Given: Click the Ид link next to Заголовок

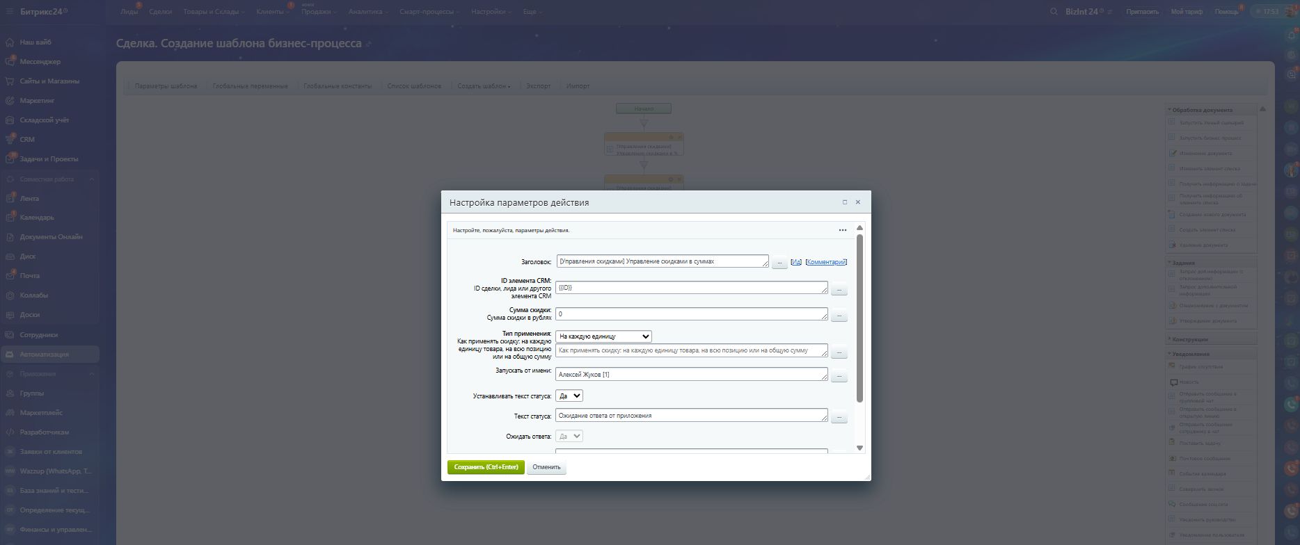Looking at the screenshot, I should click(x=796, y=262).
